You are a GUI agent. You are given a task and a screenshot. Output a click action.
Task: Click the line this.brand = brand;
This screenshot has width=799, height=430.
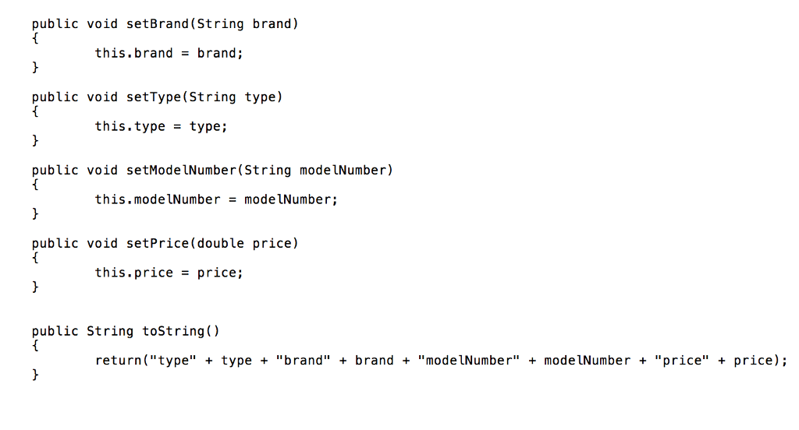(169, 53)
